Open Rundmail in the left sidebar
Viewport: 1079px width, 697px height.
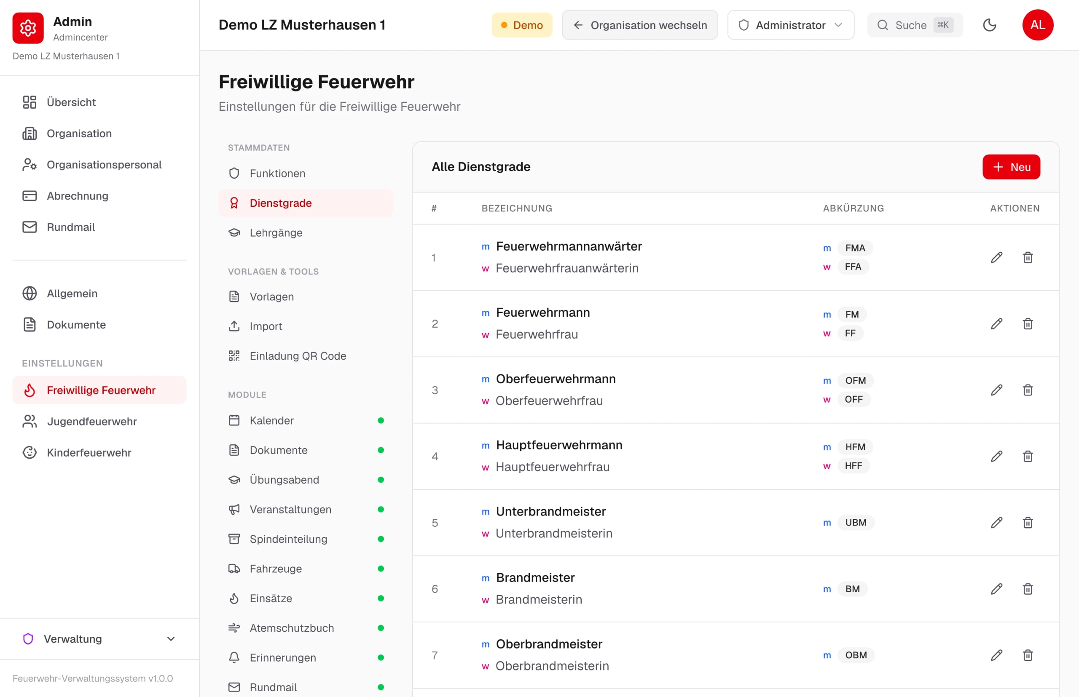(x=99, y=227)
